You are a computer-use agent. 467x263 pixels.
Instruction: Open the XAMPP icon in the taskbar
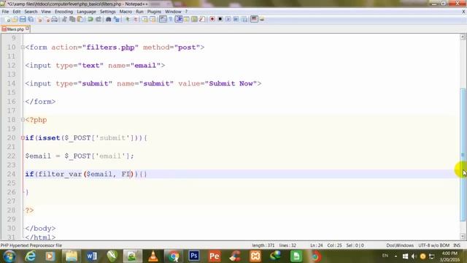click(255, 256)
